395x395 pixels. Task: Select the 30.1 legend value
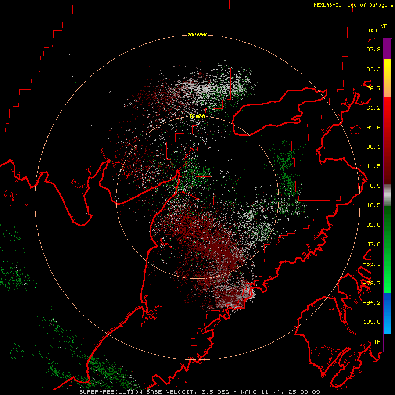[373, 147]
